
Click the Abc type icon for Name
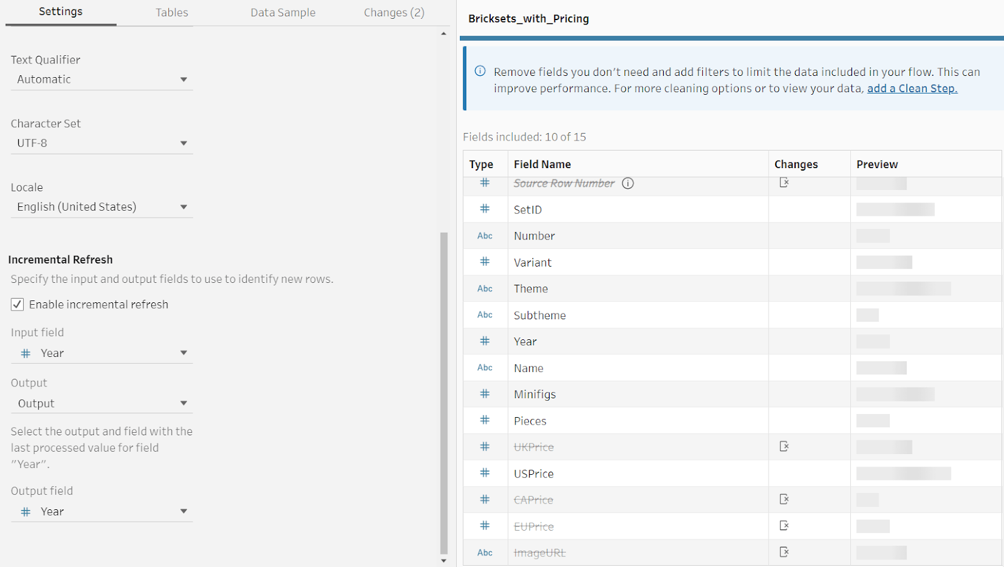click(x=484, y=368)
